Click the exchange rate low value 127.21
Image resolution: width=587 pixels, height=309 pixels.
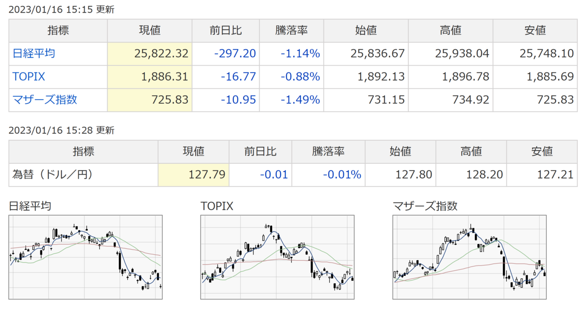coord(556,175)
